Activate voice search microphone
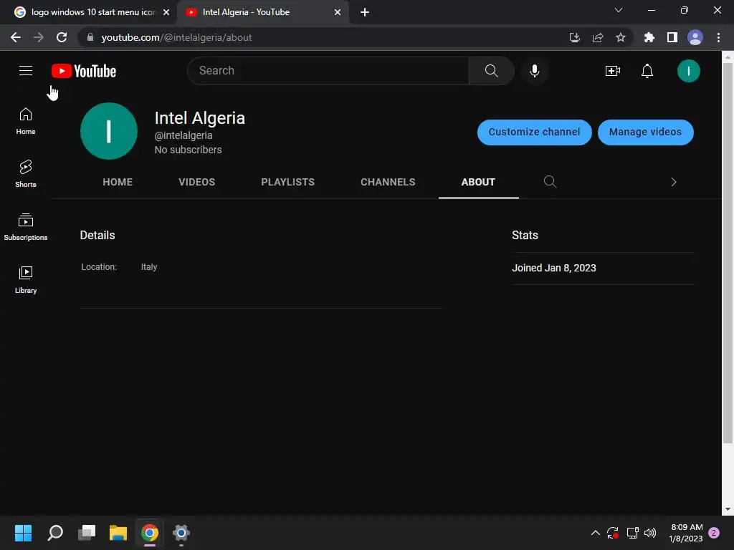 (x=535, y=71)
